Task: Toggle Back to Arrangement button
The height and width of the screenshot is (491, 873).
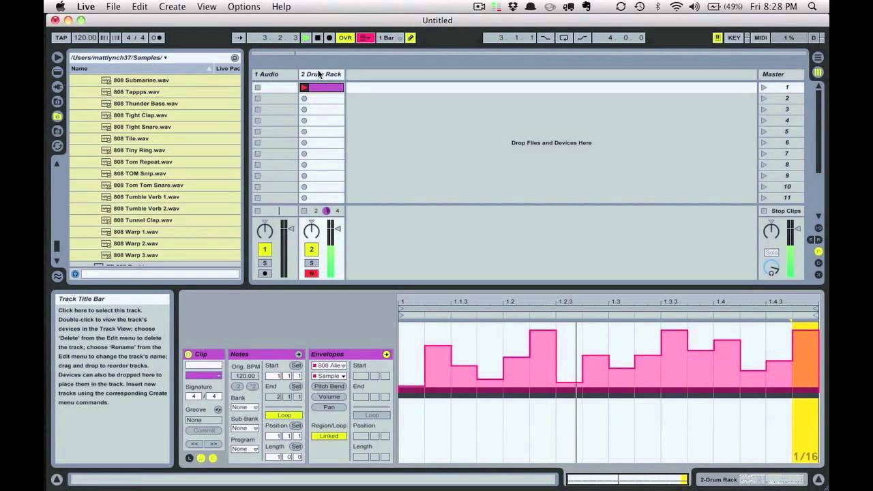Action: click(x=366, y=38)
